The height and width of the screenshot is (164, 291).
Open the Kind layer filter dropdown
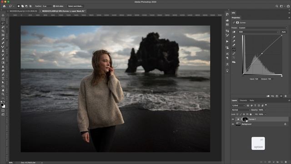[x=238, y=105]
